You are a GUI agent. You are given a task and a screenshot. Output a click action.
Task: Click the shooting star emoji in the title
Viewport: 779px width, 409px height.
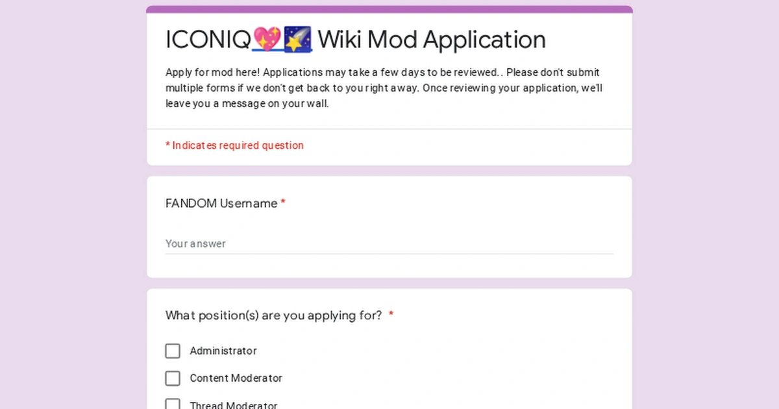click(298, 40)
